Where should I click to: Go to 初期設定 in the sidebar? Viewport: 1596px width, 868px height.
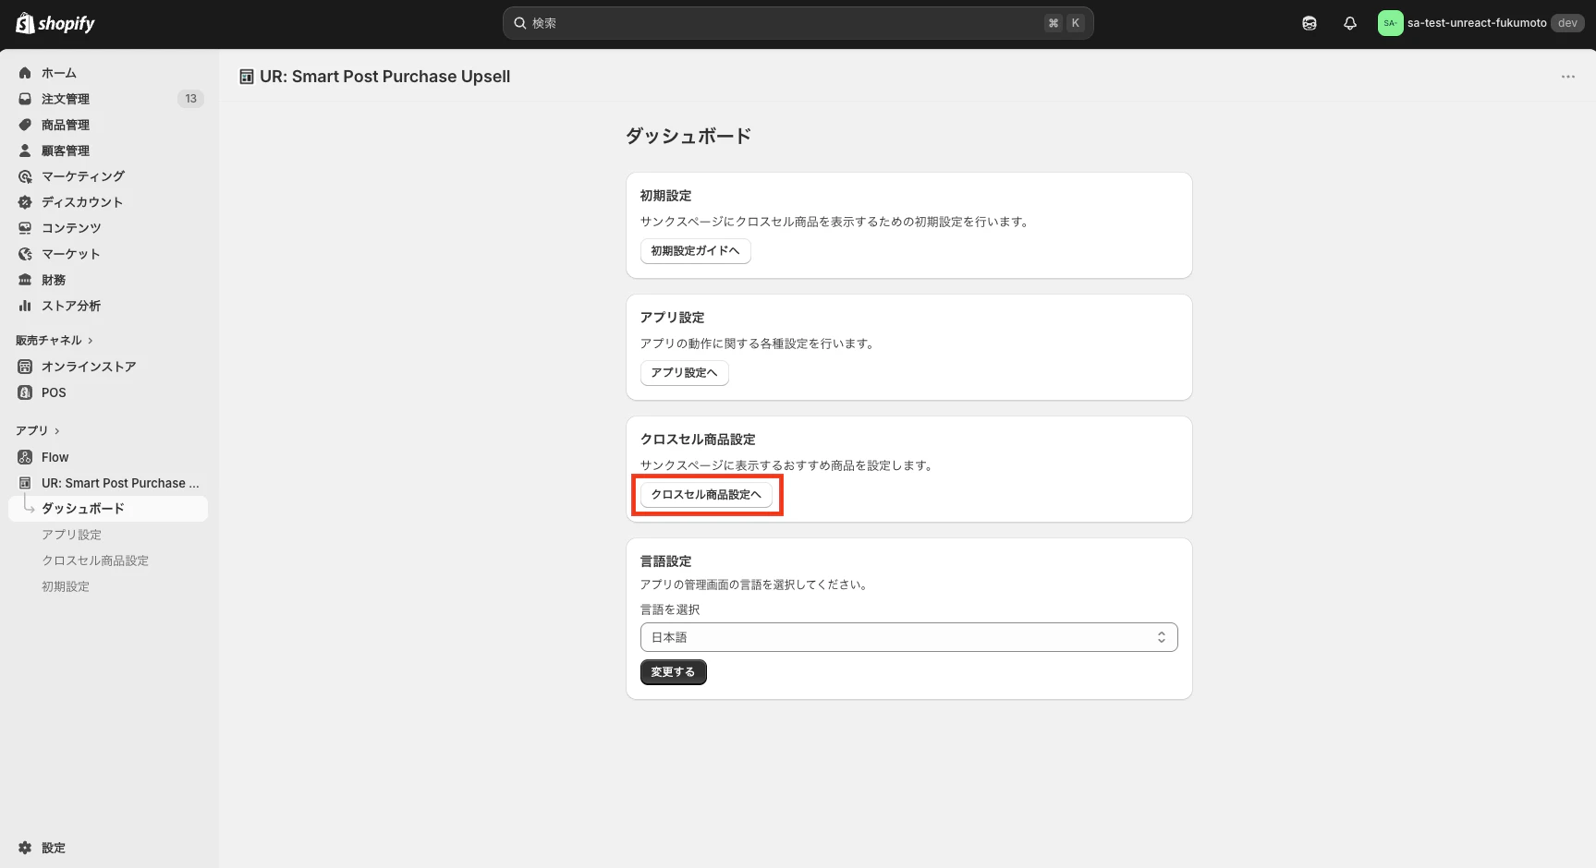click(66, 586)
